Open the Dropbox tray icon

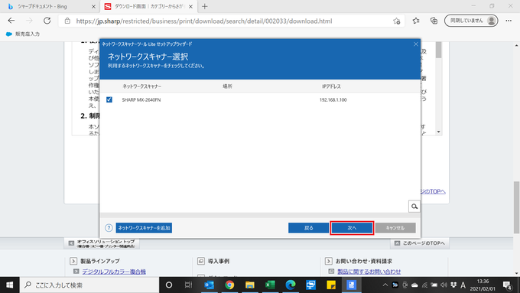453,285
